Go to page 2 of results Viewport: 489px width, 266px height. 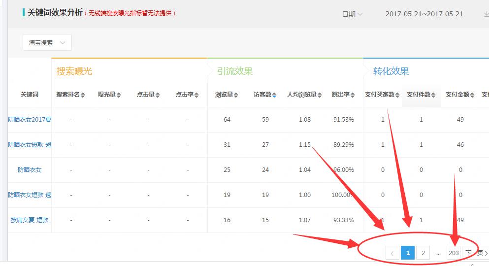[x=423, y=253]
